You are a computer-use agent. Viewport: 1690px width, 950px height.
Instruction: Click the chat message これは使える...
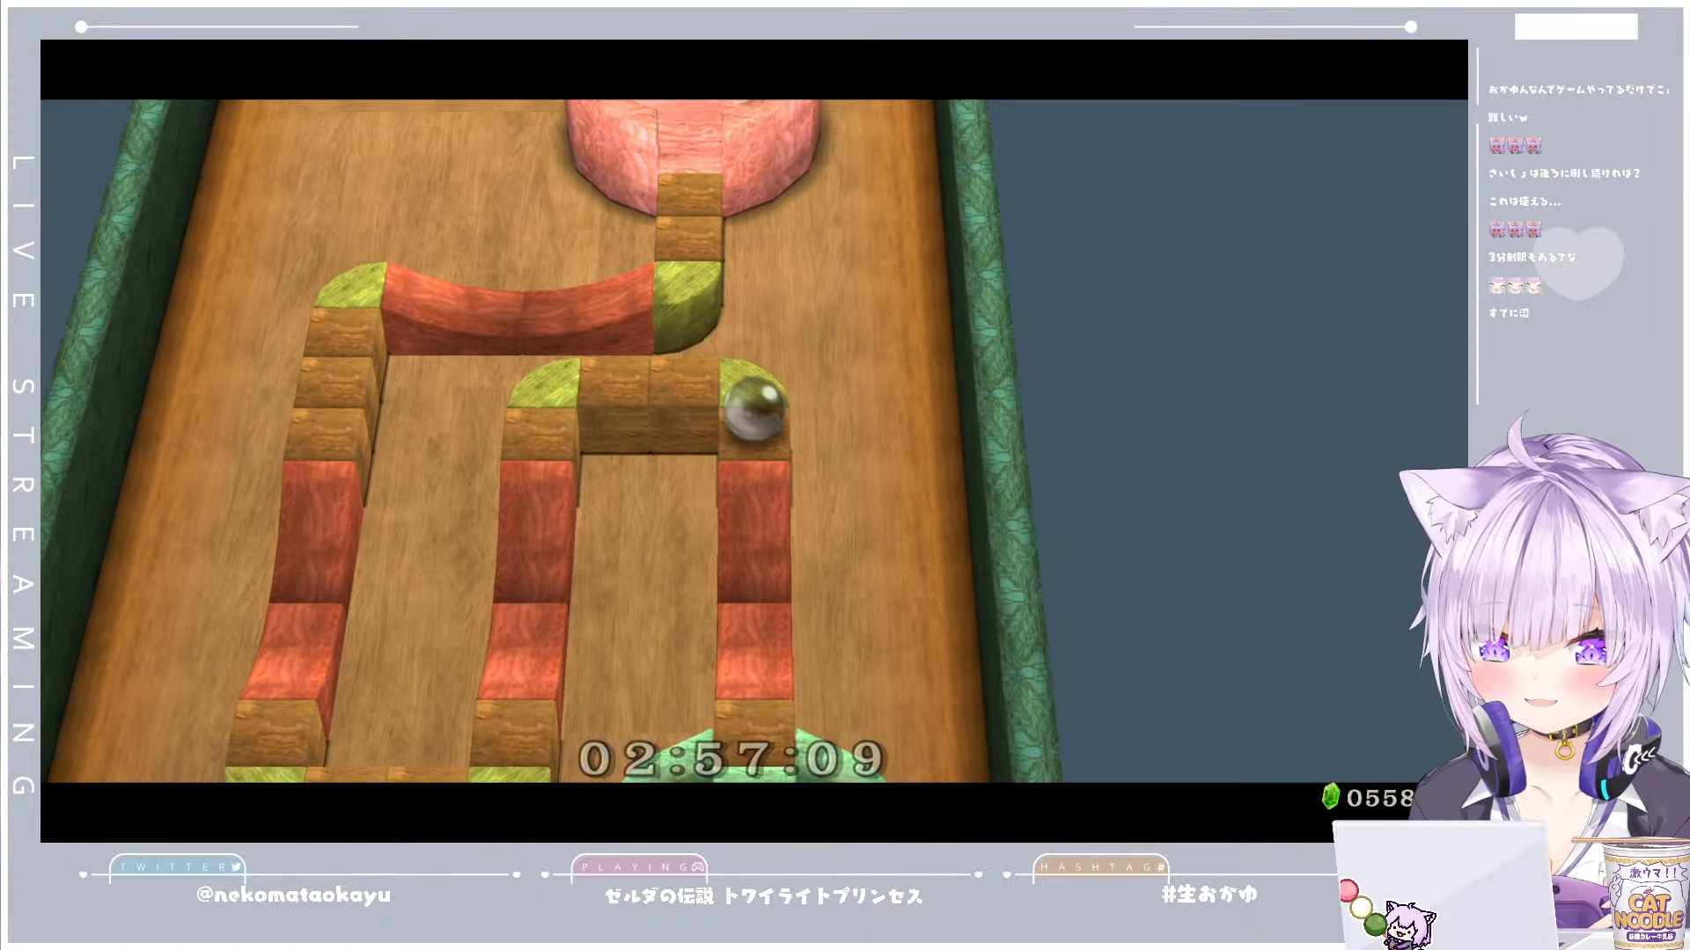tap(1525, 201)
